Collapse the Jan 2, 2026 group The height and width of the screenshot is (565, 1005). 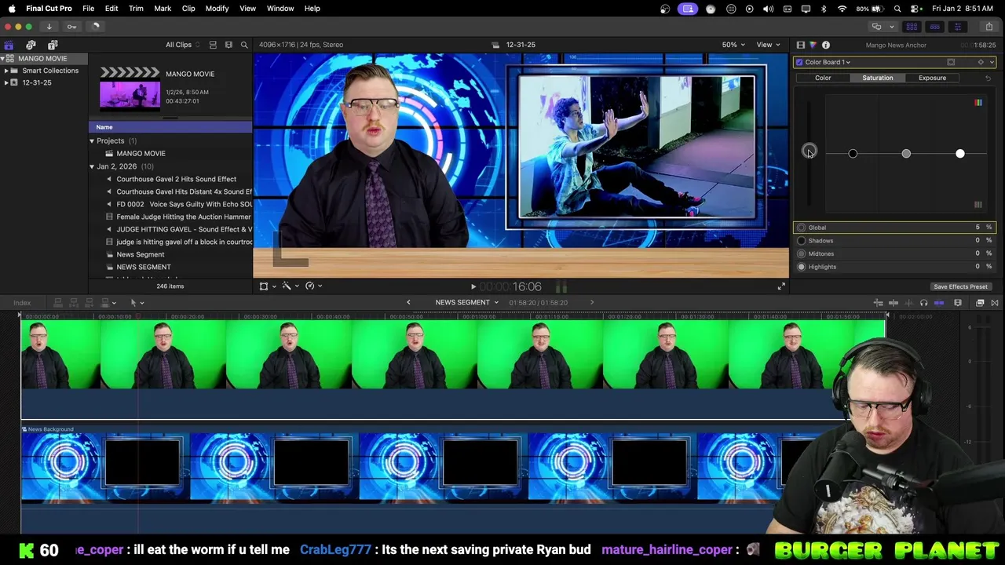pos(92,166)
